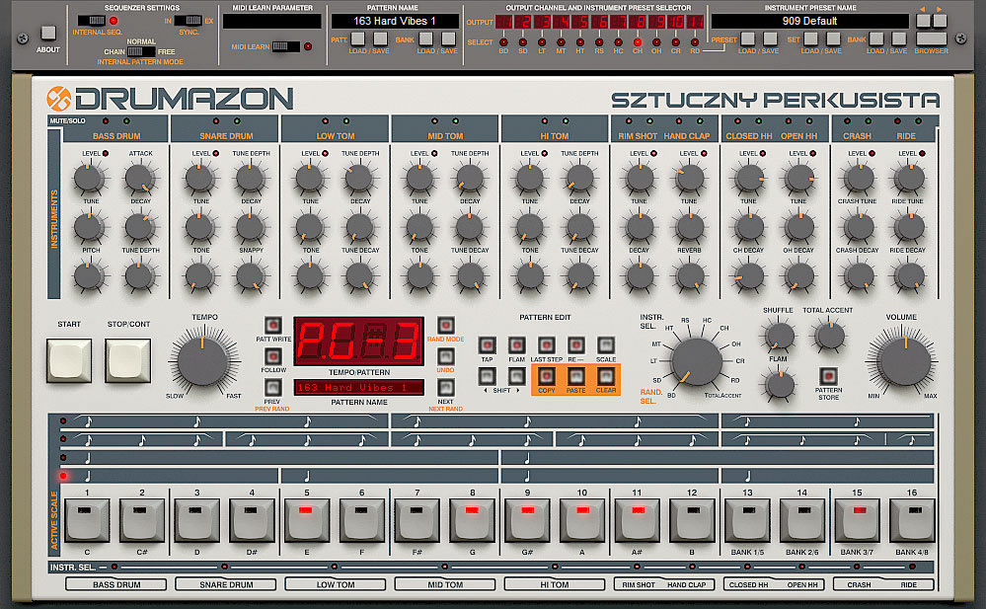Toggle step 13 BANK 1/5 button

(747, 519)
